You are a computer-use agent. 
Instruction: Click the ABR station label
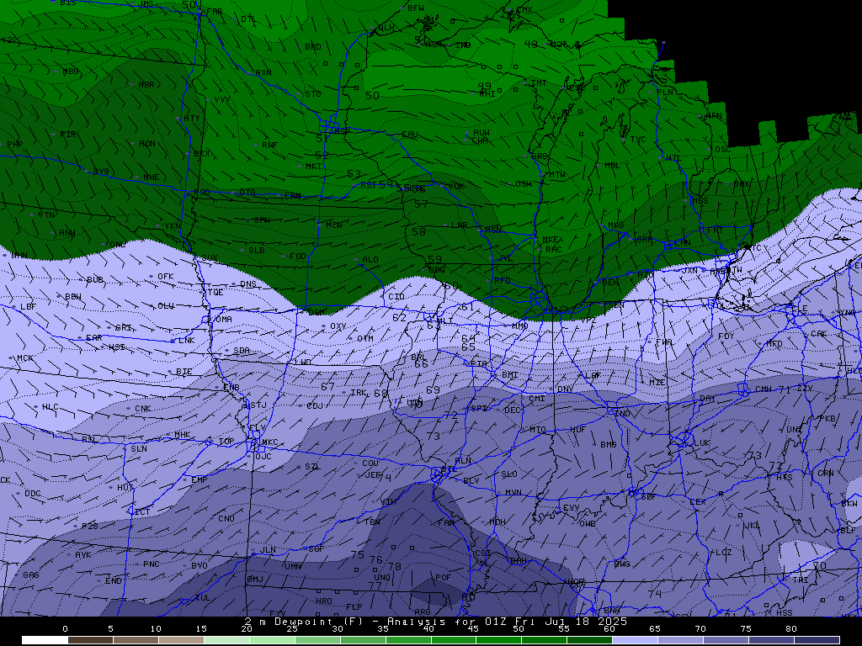click(146, 85)
